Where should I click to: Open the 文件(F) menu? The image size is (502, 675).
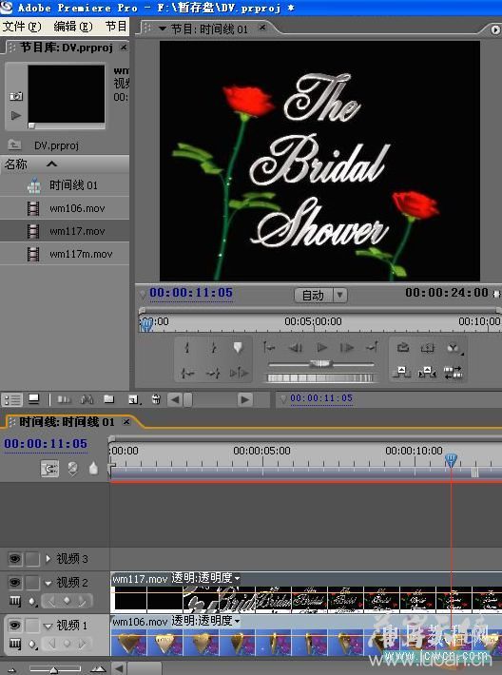[x=22, y=27]
